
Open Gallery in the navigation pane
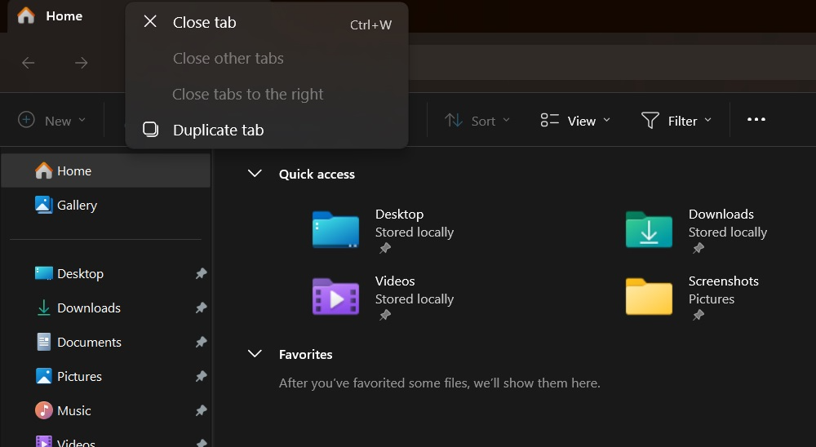(x=77, y=206)
